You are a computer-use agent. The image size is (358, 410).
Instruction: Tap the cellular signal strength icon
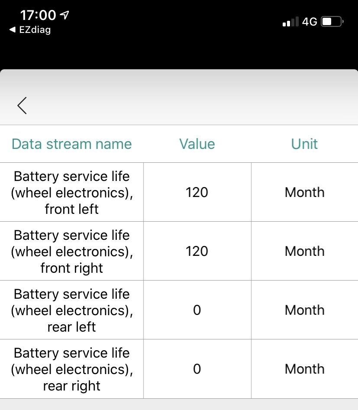point(290,22)
